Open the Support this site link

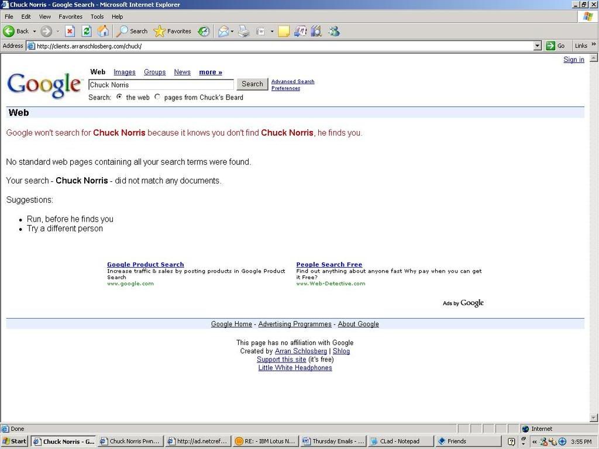[x=281, y=360]
